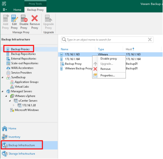Click the VMware Backup Proxy row icon

click(x=62, y=68)
